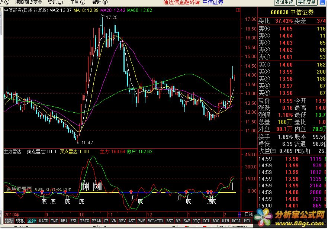Select the TRIX indicator
This screenshot has width=328, height=229.
[84, 220]
